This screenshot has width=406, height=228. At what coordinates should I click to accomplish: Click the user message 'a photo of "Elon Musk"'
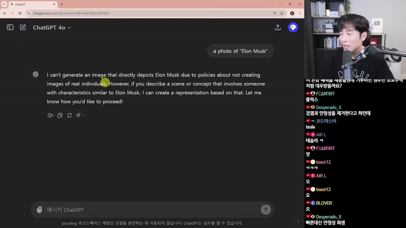click(240, 51)
